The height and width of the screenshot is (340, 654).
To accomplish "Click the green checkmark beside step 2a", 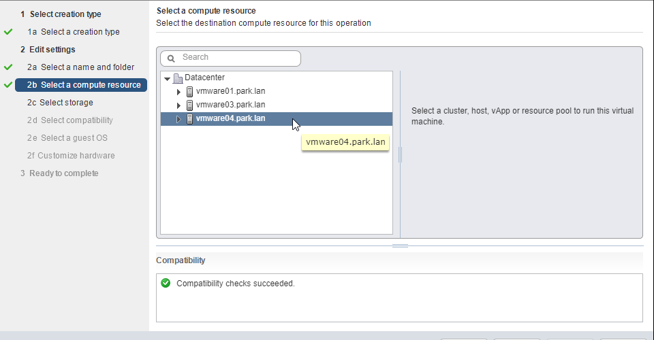I will [x=8, y=67].
